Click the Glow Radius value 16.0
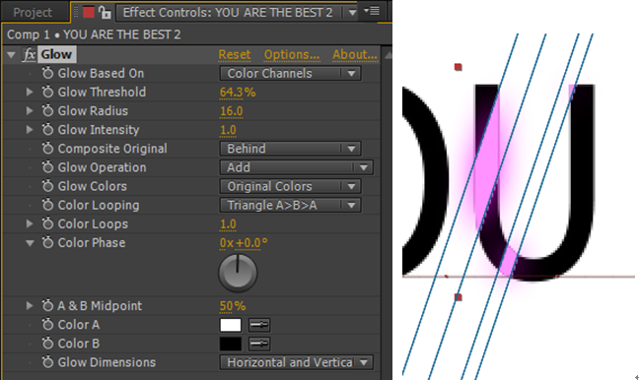Viewport: 639px width, 380px height. [231, 111]
